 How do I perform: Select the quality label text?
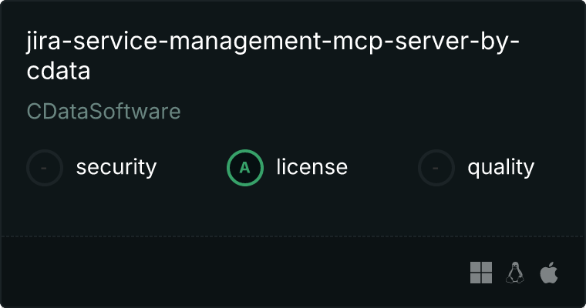500,167
